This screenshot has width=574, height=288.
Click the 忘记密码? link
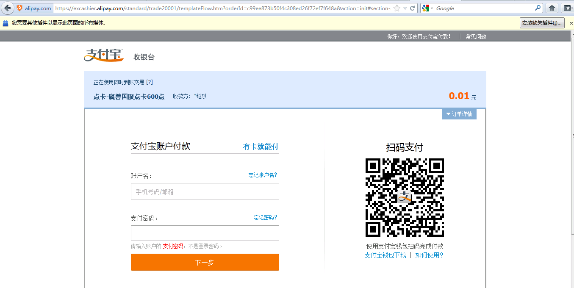pyautogui.click(x=265, y=217)
